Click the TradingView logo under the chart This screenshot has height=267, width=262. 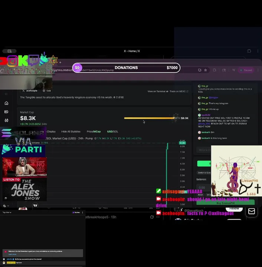click(x=35, y=205)
